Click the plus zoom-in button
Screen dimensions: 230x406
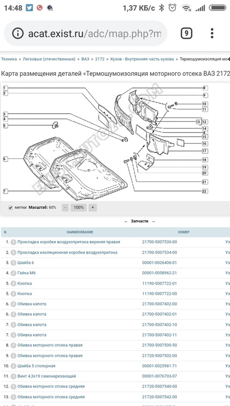tap(92, 208)
